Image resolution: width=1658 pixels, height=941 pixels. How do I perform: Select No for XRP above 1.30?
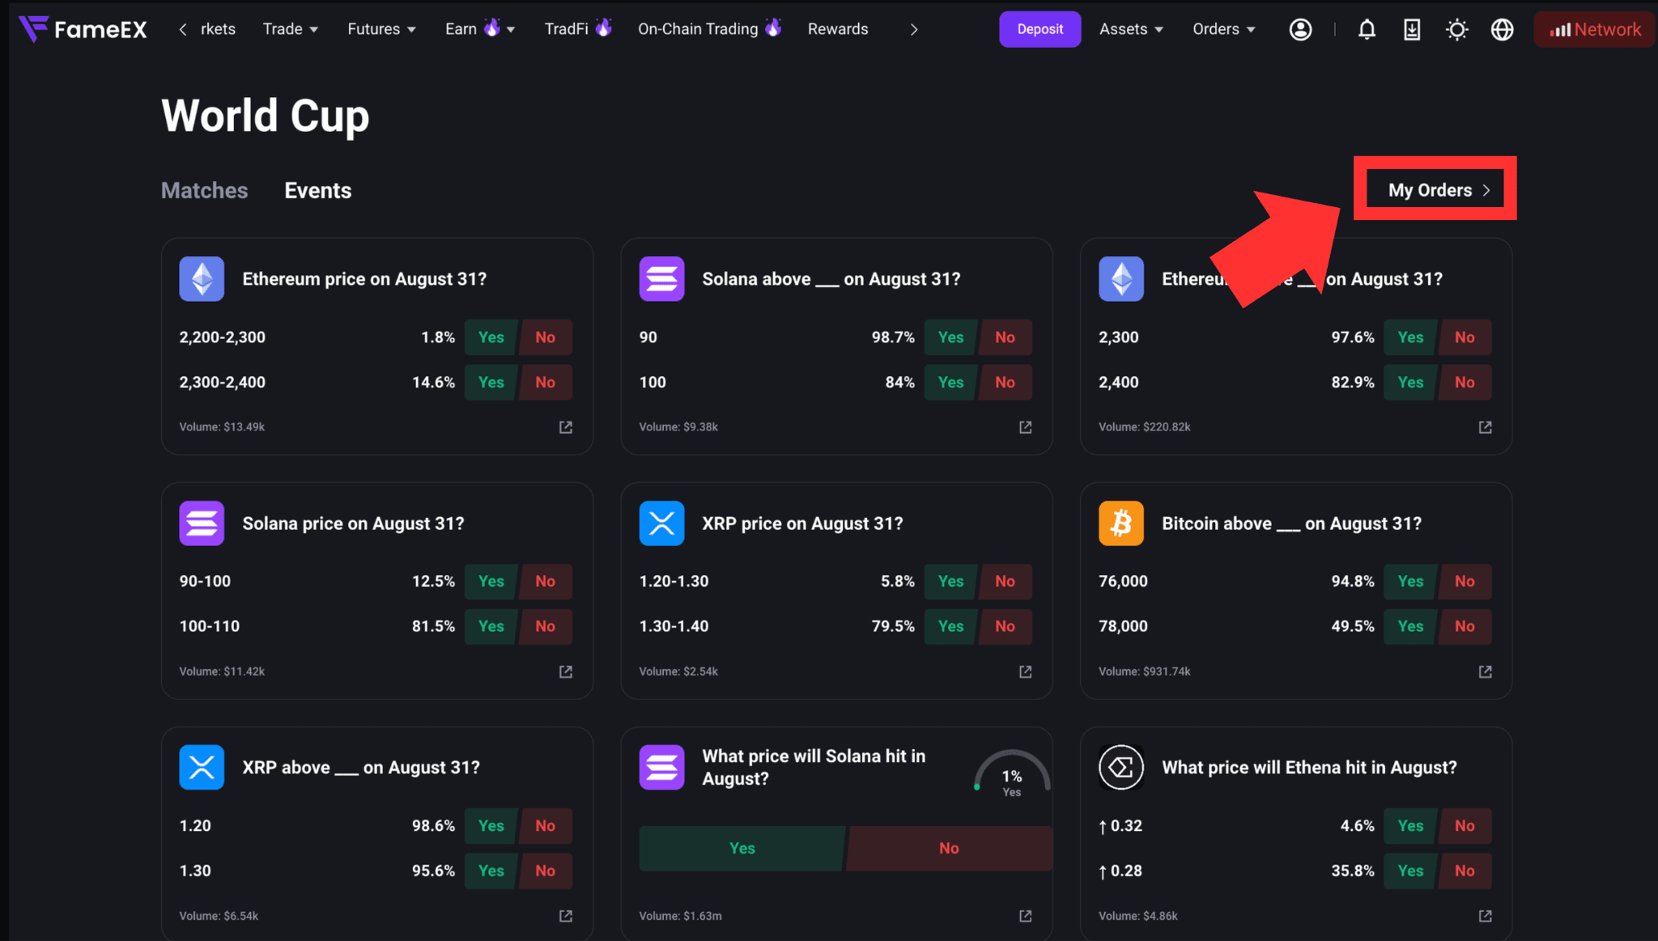[546, 871]
